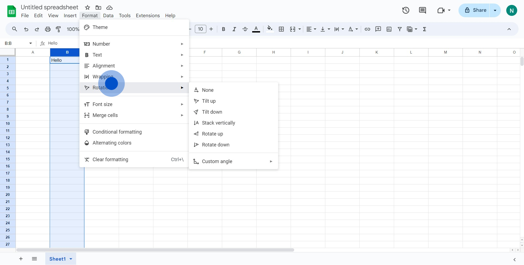Click the insert link icon
The image size is (524, 265).
click(367, 29)
